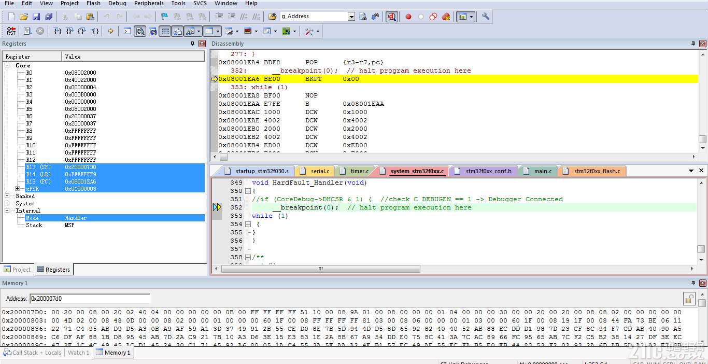Open the g_Address find combo box dropdown
Image resolution: width=708 pixels, height=364 pixels.
point(351,17)
